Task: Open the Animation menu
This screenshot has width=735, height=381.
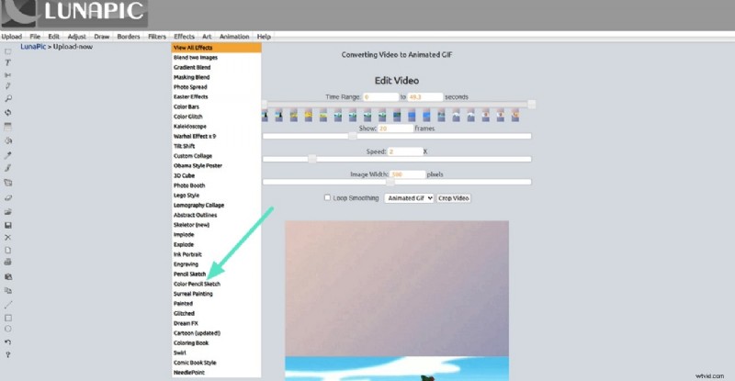Action: coord(236,36)
